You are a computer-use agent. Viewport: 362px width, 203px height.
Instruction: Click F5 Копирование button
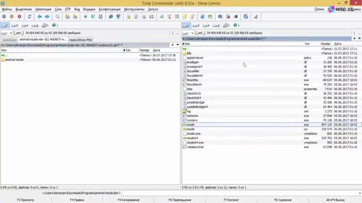click(128, 200)
